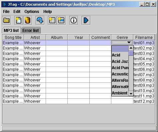Click the Example song title in test05.mp3 row
This screenshot has width=158, height=132.
pos(13,64)
